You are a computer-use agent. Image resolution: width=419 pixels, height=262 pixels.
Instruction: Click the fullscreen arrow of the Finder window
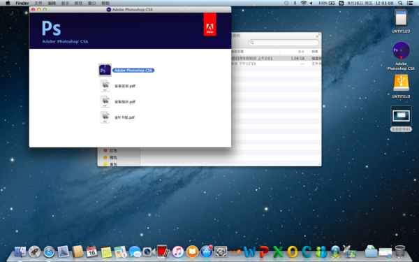[x=318, y=36]
